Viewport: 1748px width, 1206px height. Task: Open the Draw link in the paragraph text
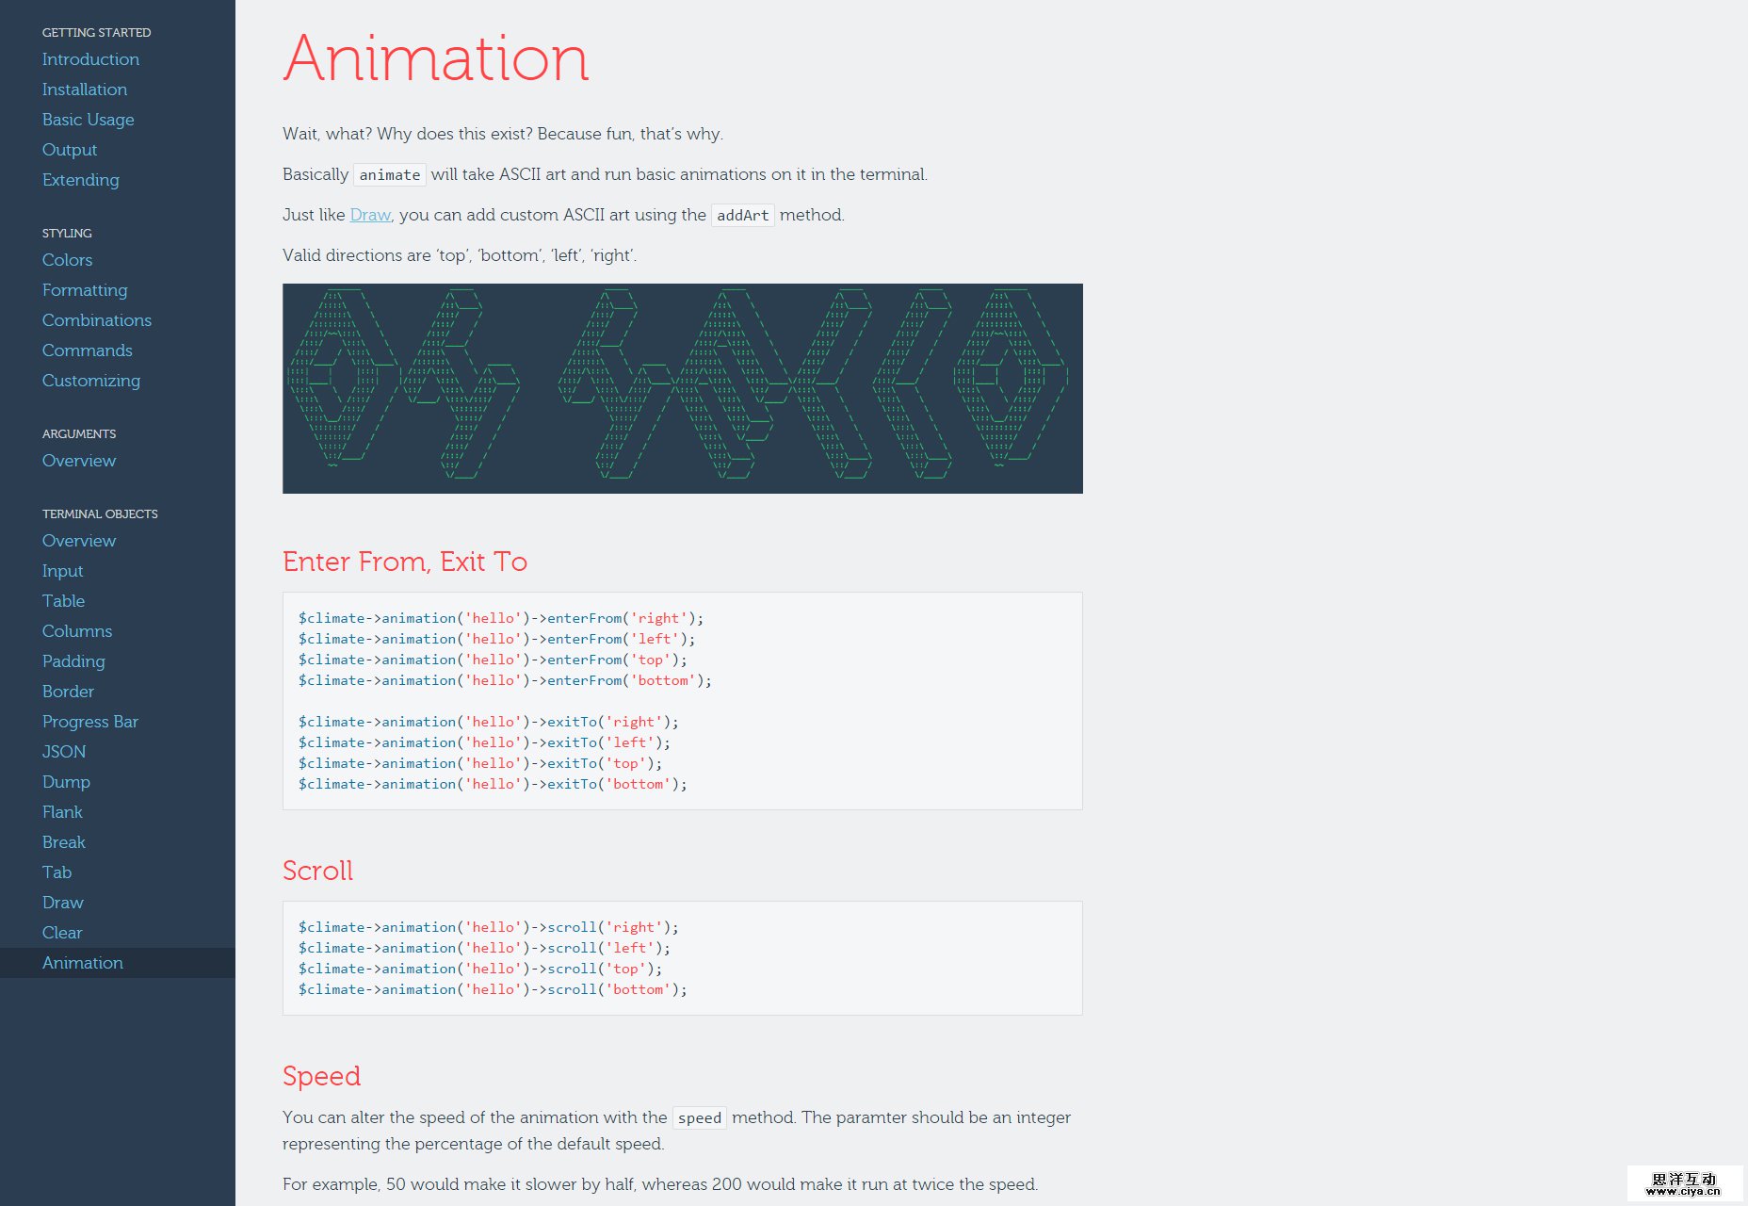pos(370,215)
